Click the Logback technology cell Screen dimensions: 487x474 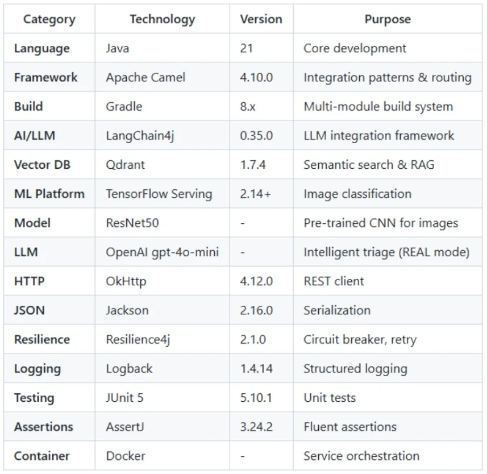click(x=129, y=369)
